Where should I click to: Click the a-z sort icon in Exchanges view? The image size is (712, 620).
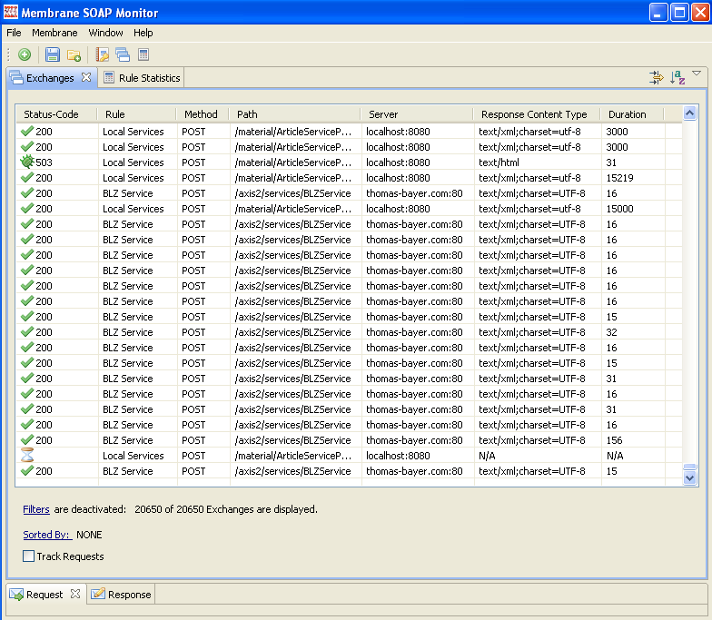click(x=677, y=78)
